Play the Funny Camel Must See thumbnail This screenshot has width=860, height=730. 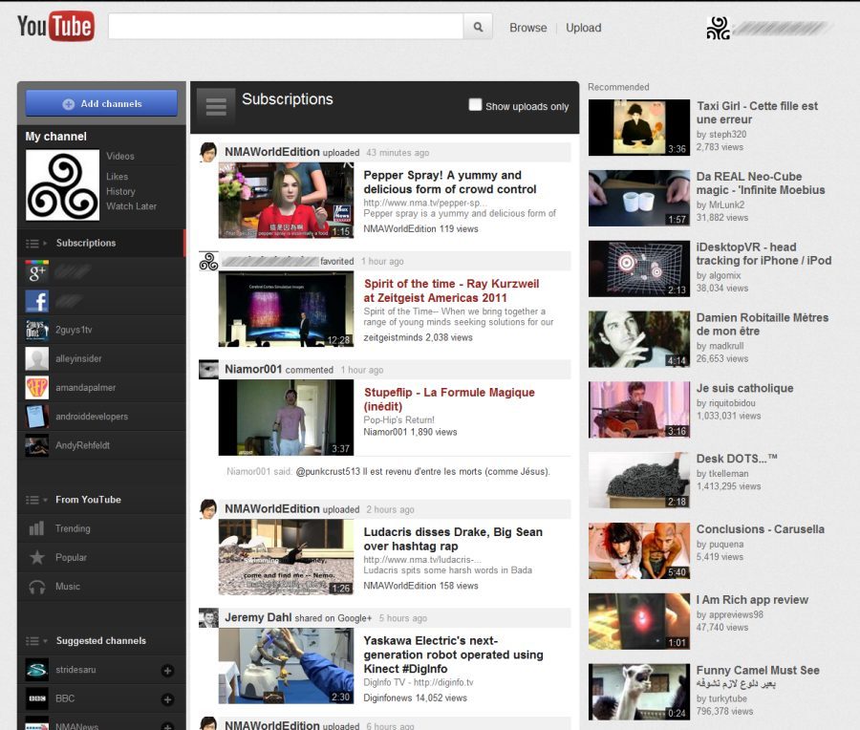click(x=638, y=692)
